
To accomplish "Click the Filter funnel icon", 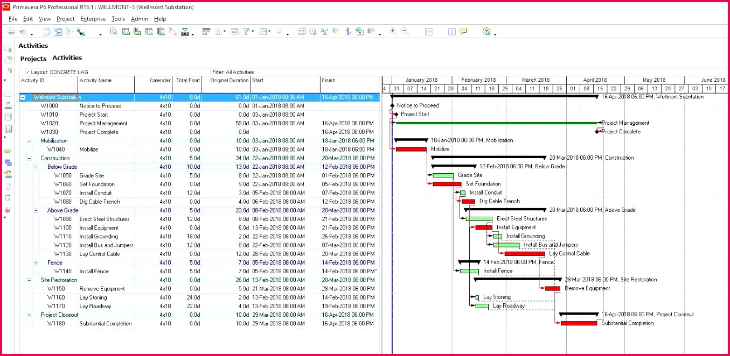I will point(246,32).
